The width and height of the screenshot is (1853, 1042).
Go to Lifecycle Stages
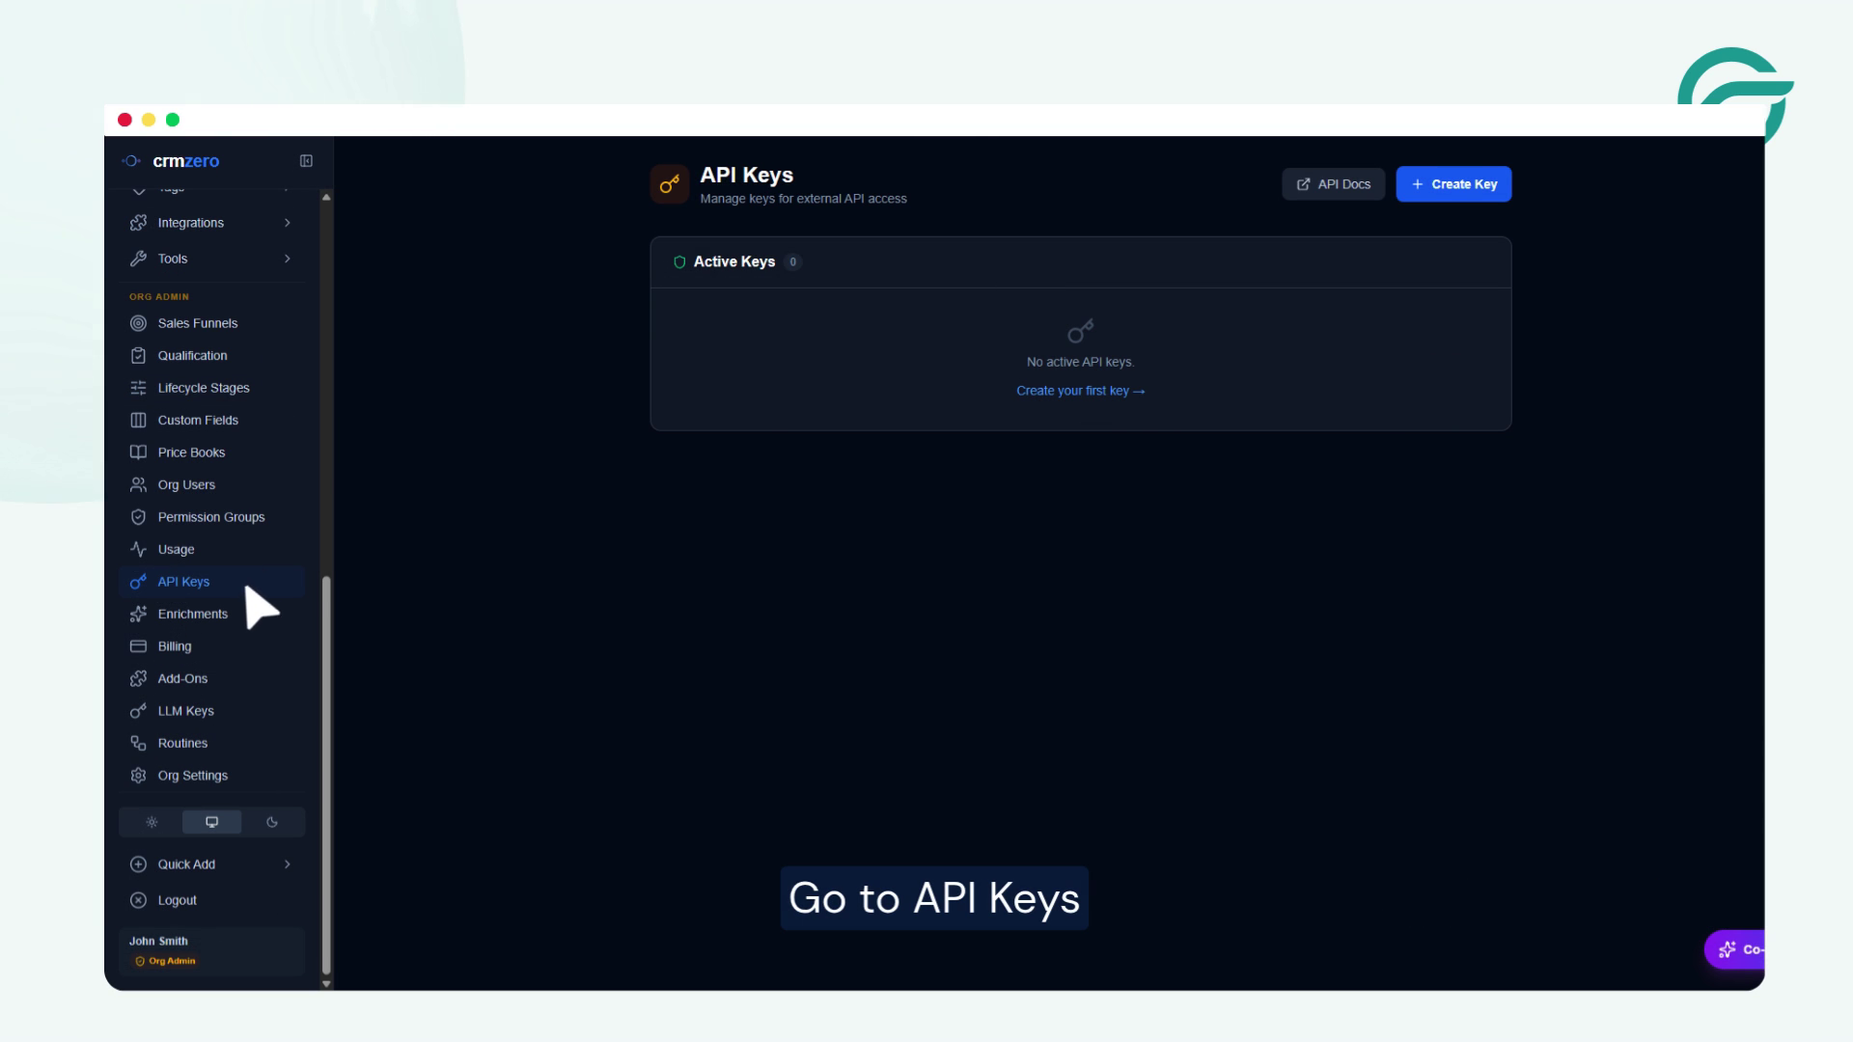(x=211, y=388)
